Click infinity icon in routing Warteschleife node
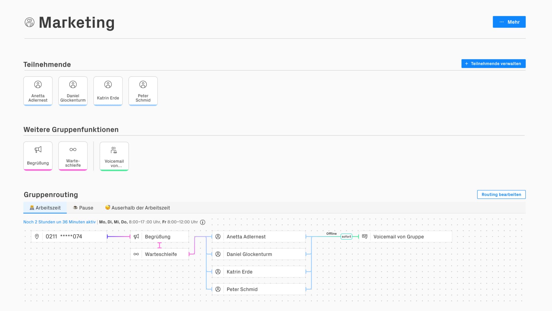Screen dimensions: 552x311 [x=136, y=254]
